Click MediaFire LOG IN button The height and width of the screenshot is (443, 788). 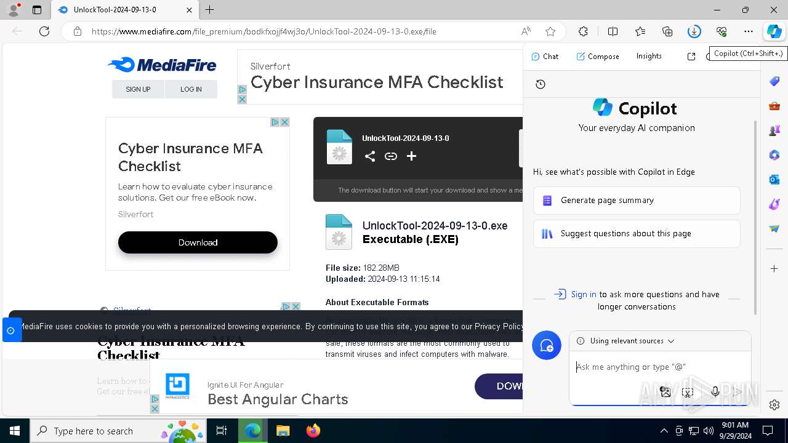191,89
